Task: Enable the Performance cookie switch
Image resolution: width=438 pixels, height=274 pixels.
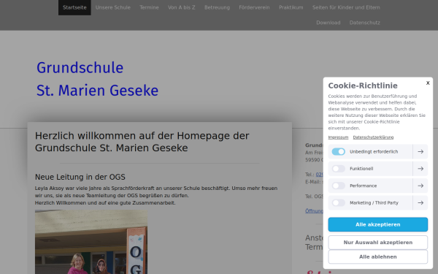Action: (338, 186)
